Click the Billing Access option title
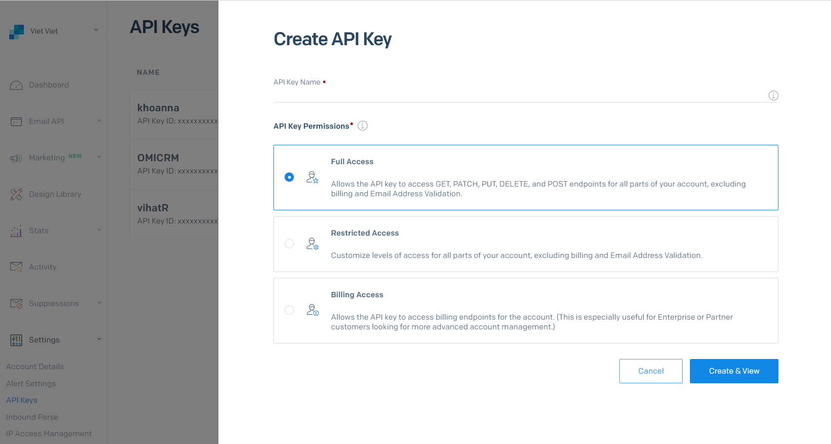The image size is (831, 444). click(x=357, y=295)
